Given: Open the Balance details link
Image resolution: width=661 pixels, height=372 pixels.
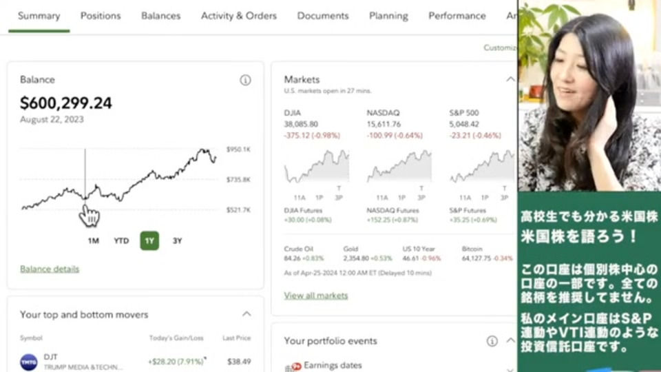Looking at the screenshot, I should click(50, 269).
